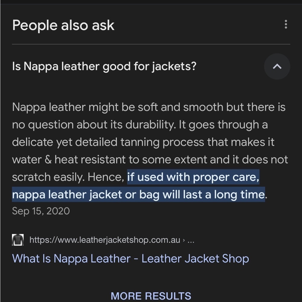
Task: Click highlighted phrase "if used with proper care,"
Action: pyautogui.click(x=193, y=177)
